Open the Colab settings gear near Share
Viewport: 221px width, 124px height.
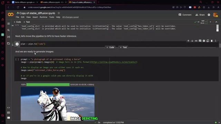click(x=209, y=15)
